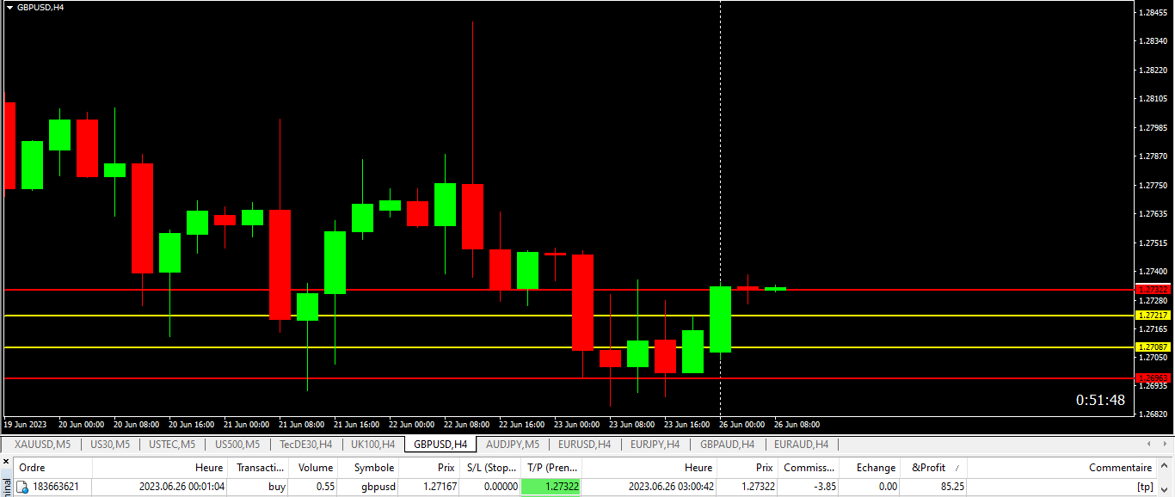Click open time 2023.06.26 00:01:04
This screenshot has width=1175, height=497.
181,487
